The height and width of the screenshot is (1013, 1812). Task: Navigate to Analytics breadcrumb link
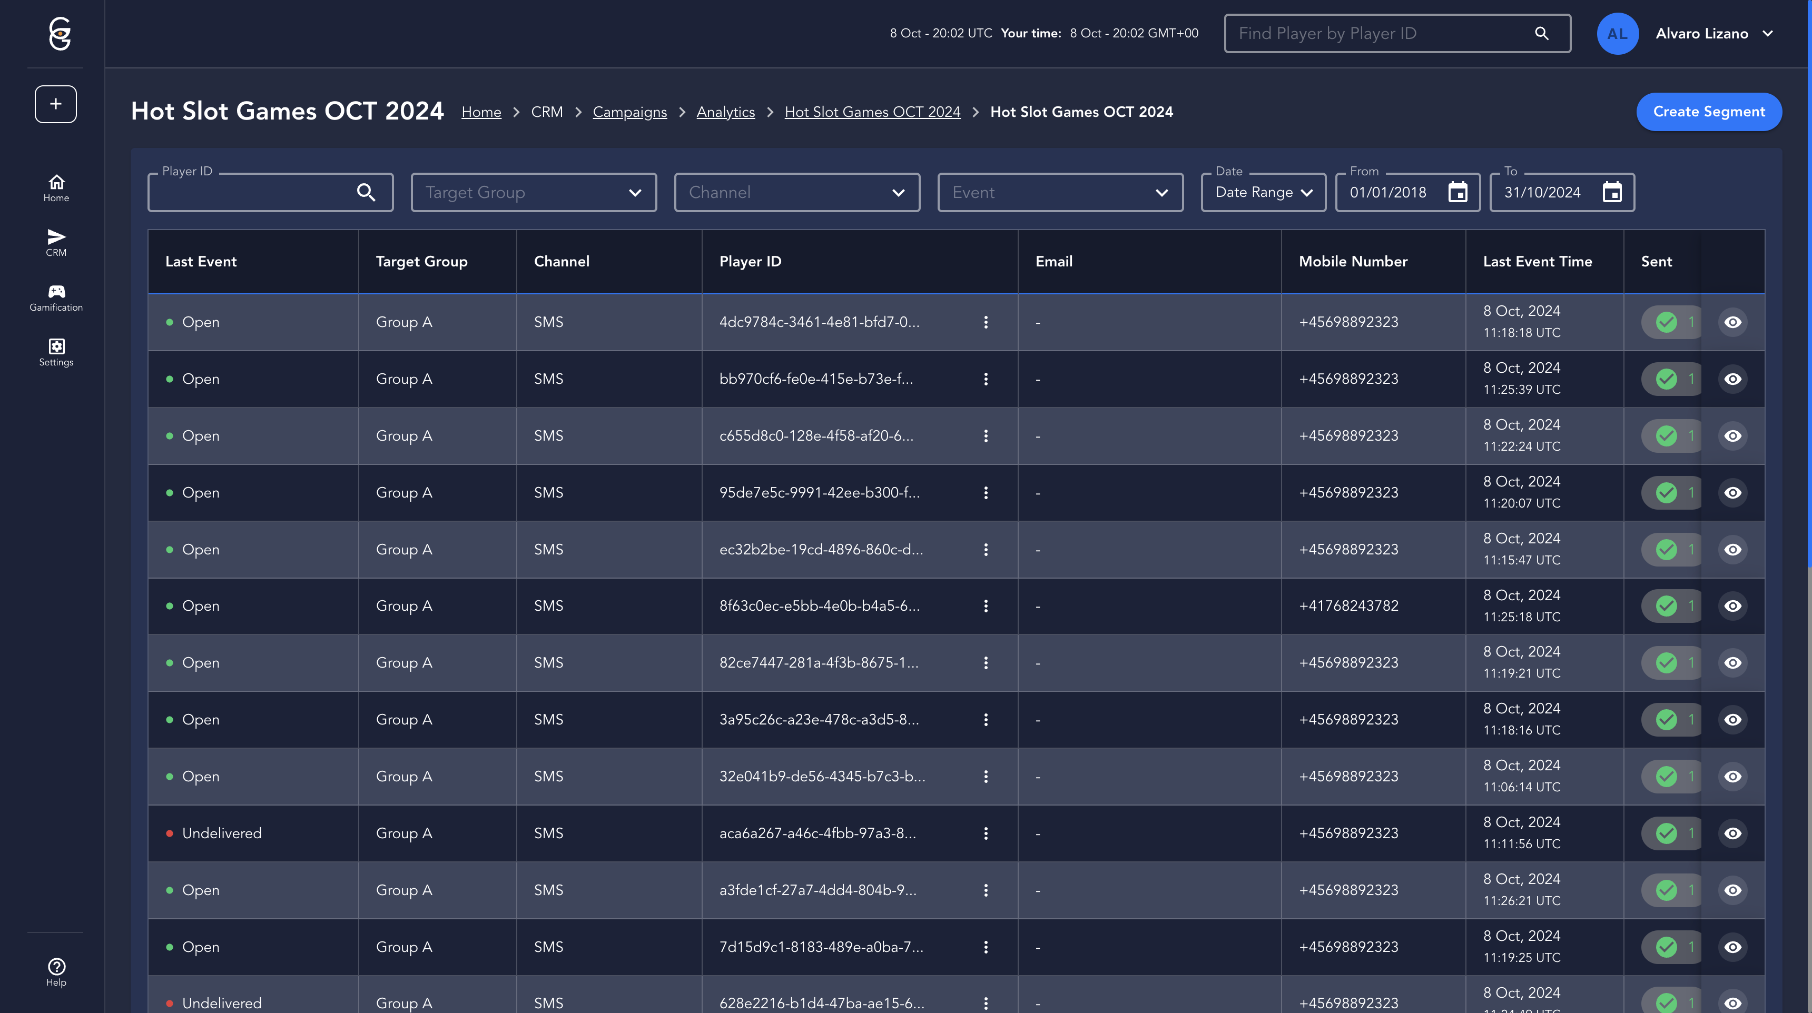(x=725, y=112)
